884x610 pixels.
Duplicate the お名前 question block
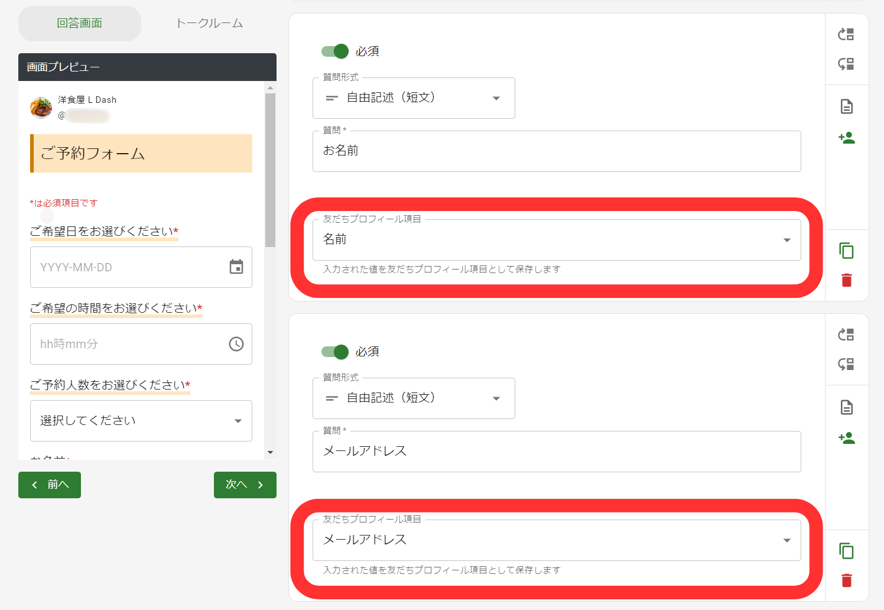click(846, 251)
